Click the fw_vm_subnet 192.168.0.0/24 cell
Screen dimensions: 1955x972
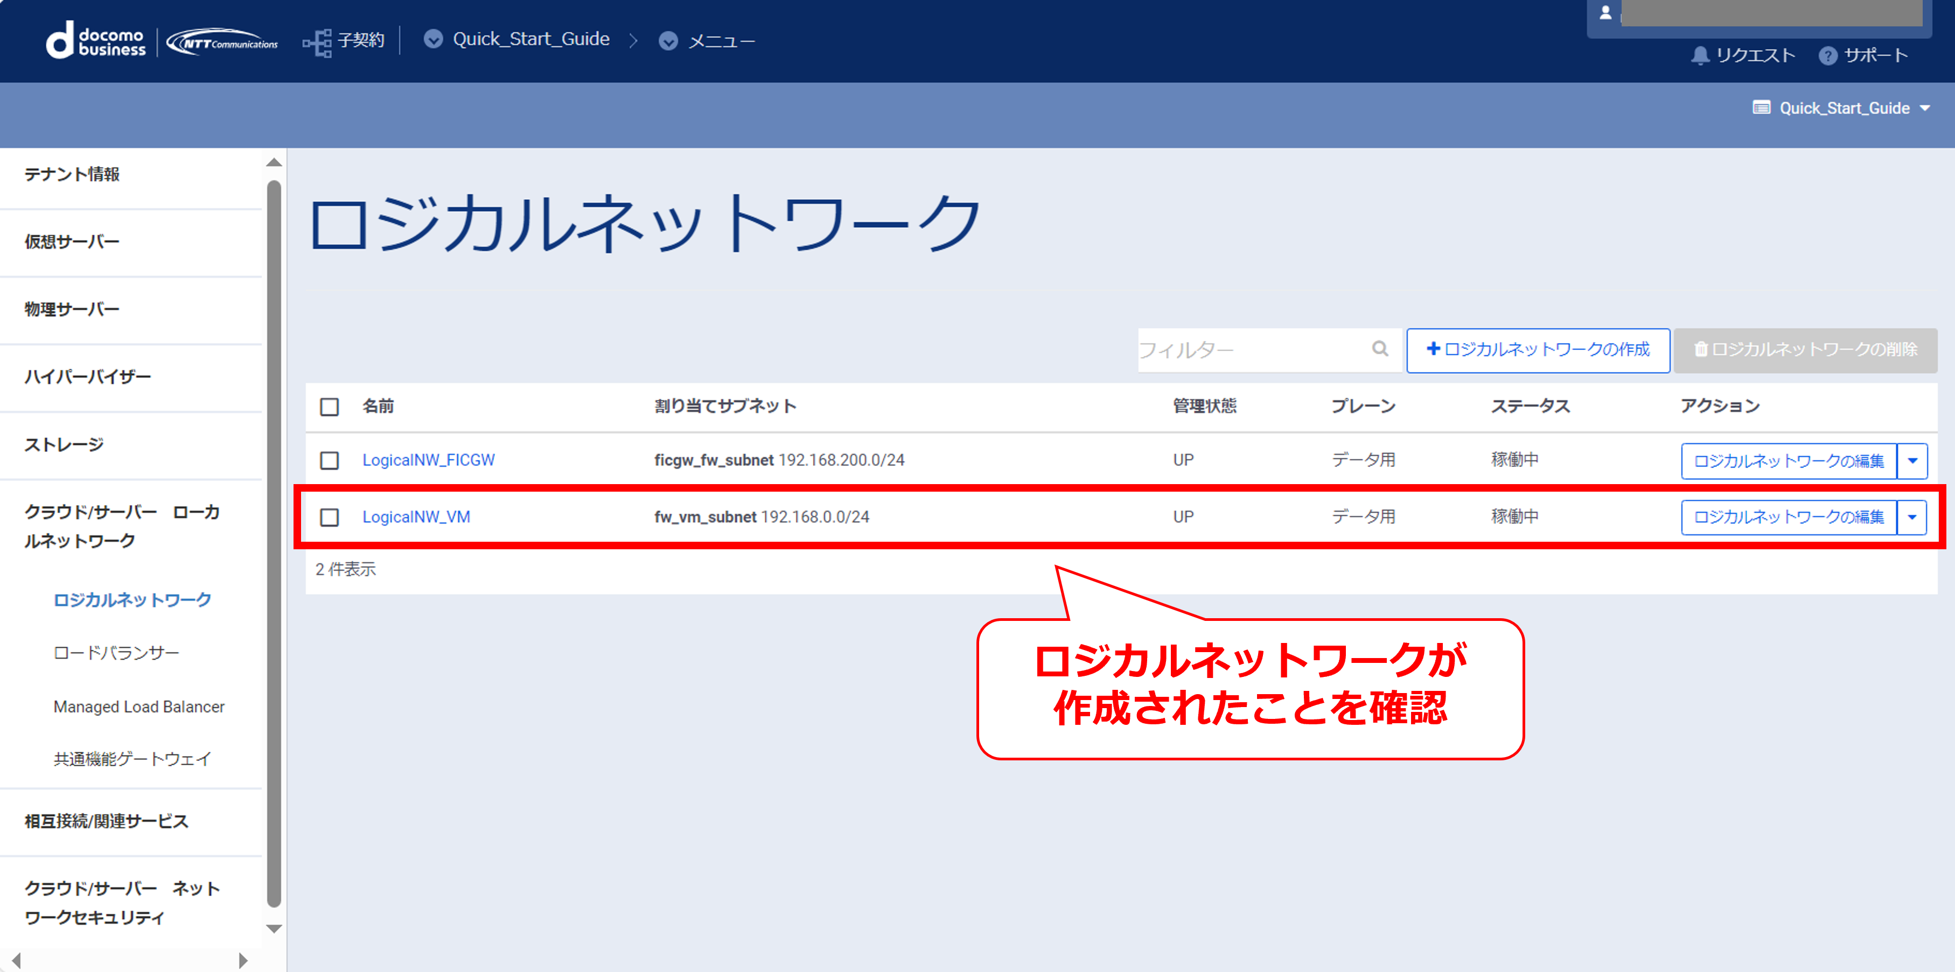click(762, 517)
